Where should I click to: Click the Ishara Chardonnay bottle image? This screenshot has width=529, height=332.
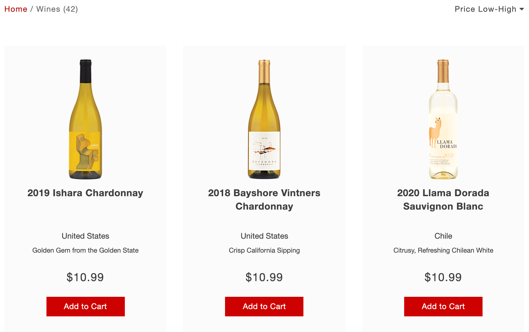click(85, 117)
